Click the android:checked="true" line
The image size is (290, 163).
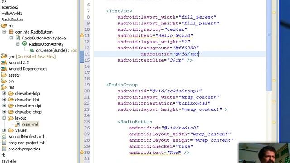[x=161, y=146]
